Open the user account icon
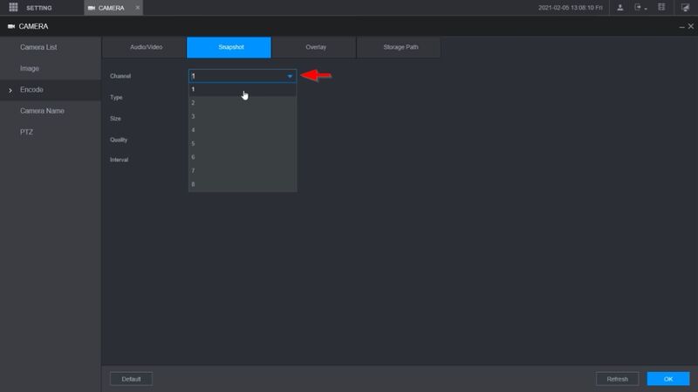 (620, 8)
